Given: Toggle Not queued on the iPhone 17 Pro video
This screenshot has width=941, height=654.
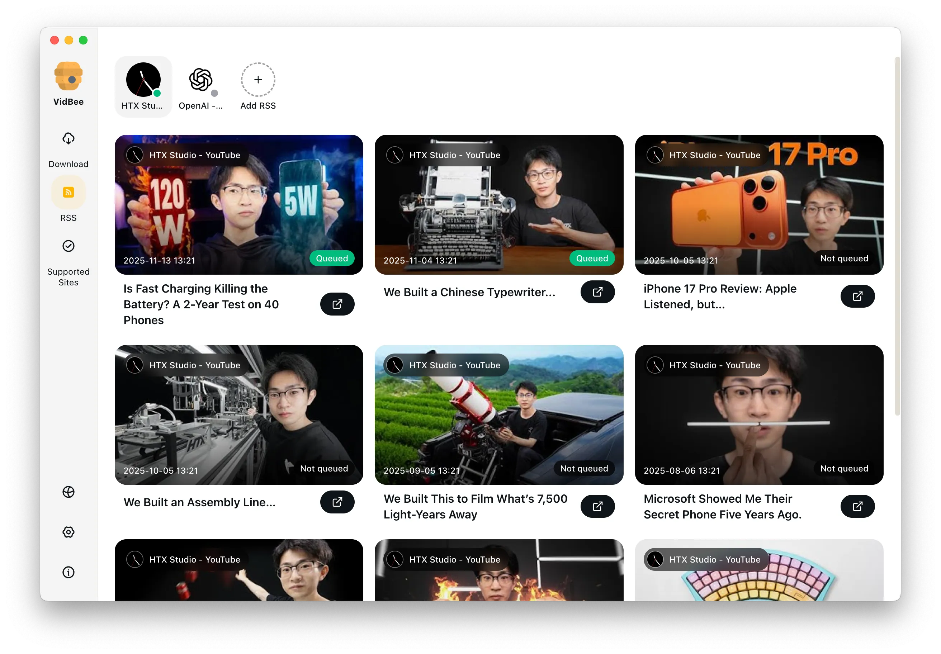Looking at the screenshot, I should point(844,258).
